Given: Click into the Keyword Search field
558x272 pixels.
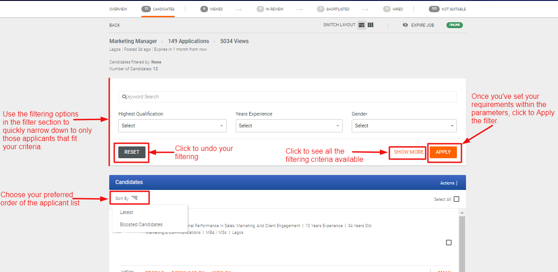Looking at the screenshot, I should tap(287, 97).
